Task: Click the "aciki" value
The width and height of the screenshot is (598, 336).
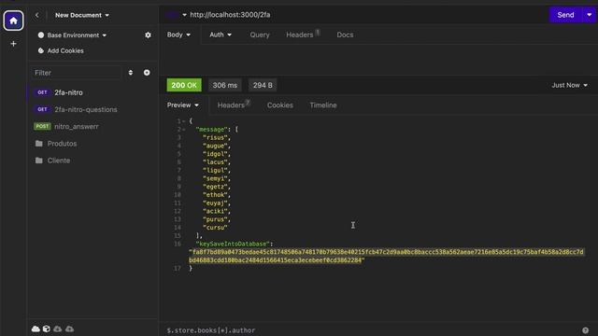Action: click(215, 211)
